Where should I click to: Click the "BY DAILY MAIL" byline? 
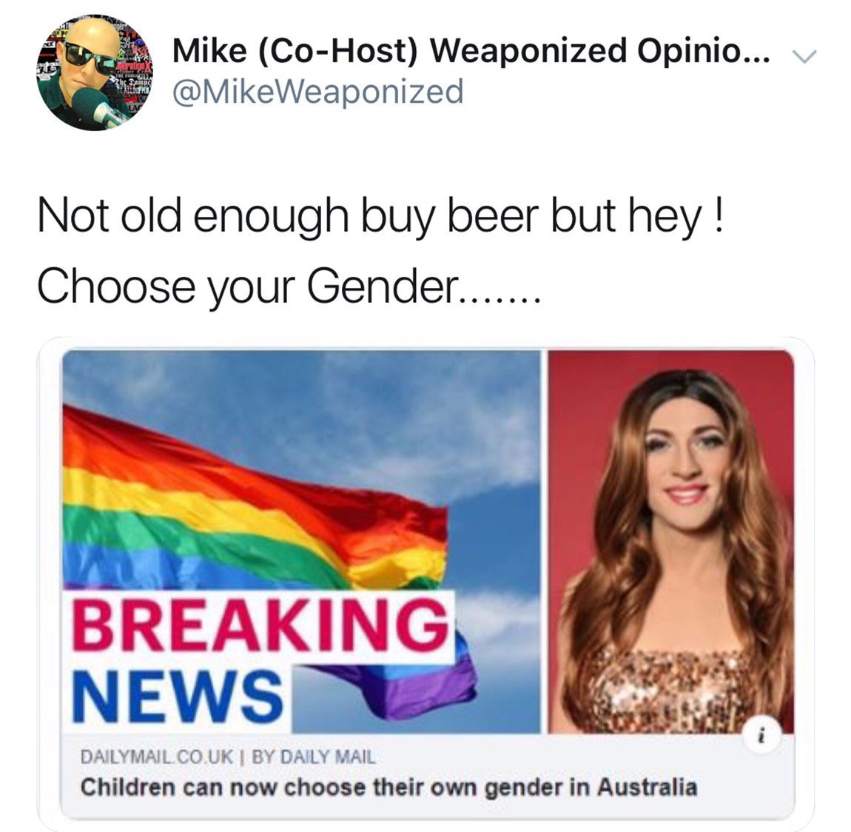(313, 756)
